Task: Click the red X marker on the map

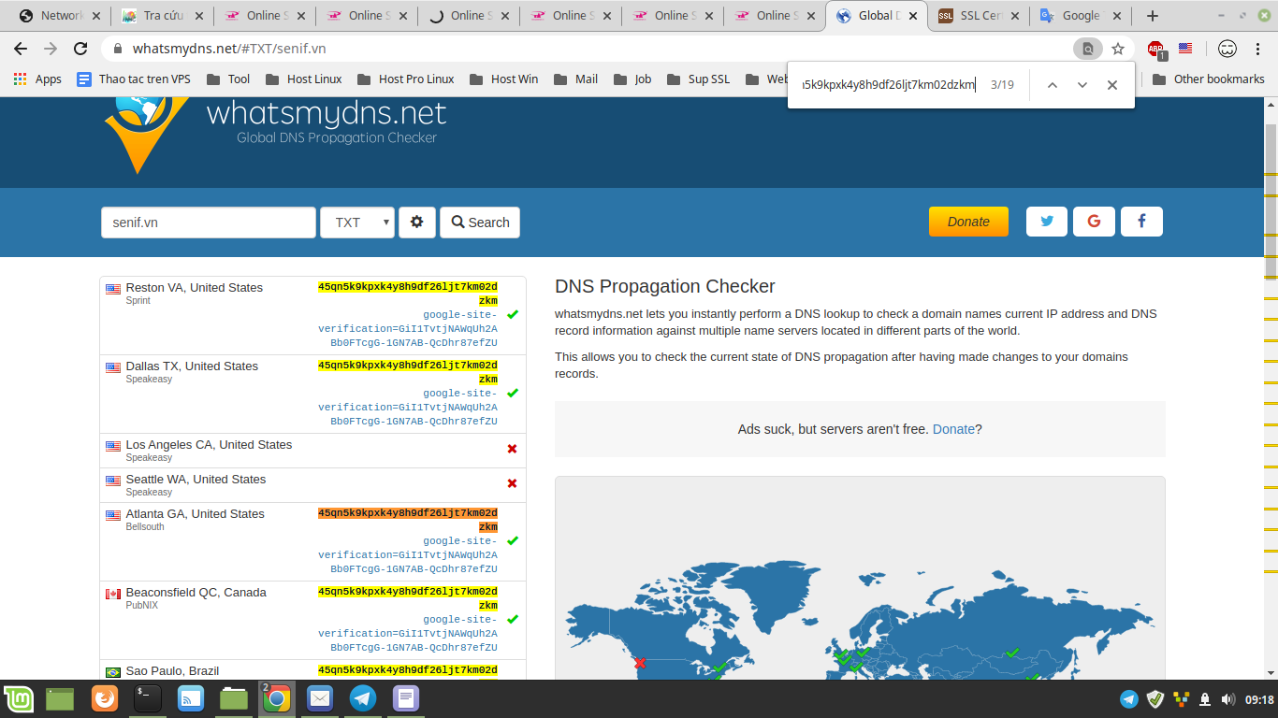Action: [640, 663]
